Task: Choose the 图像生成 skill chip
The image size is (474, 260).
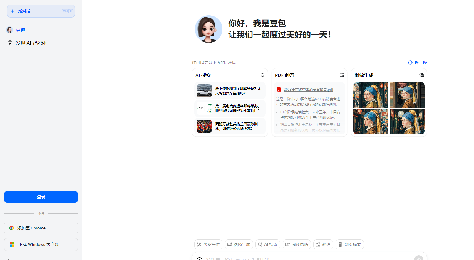Action: 239,244
